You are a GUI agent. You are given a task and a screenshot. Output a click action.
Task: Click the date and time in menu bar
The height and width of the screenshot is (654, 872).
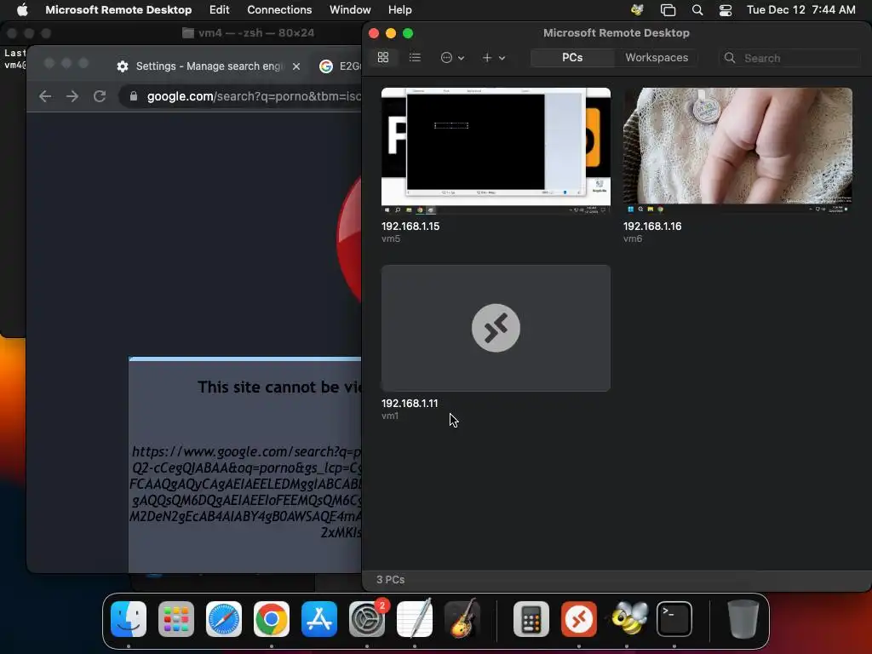pos(800,9)
